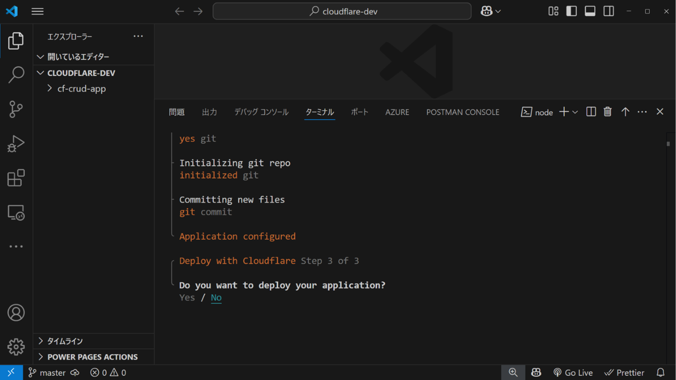Switch to the AZURE panel tab
Image resolution: width=676 pixels, height=380 pixels.
click(x=397, y=112)
